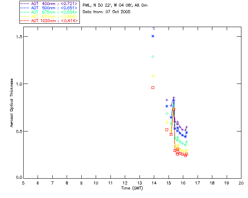This screenshot has width=248, height=198.
Task: Select the 'PML, N 50 22', W 04 08', Alt 0m' header text
Action: (x=115, y=5)
